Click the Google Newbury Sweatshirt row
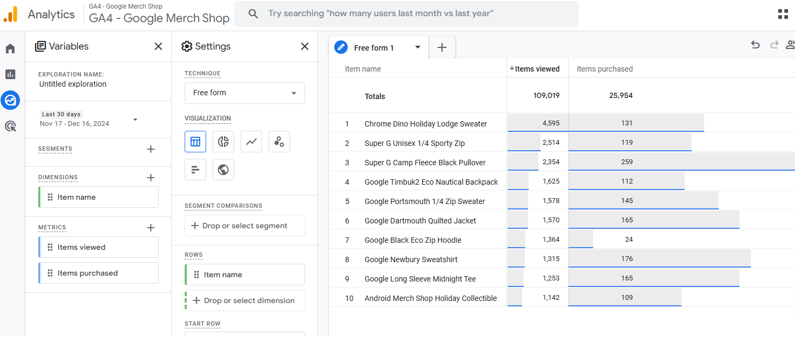Image resolution: width=795 pixels, height=344 pixels. pyautogui.click(x=562, y=259)
